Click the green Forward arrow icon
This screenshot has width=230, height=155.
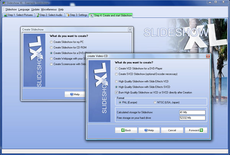(201, 130)
